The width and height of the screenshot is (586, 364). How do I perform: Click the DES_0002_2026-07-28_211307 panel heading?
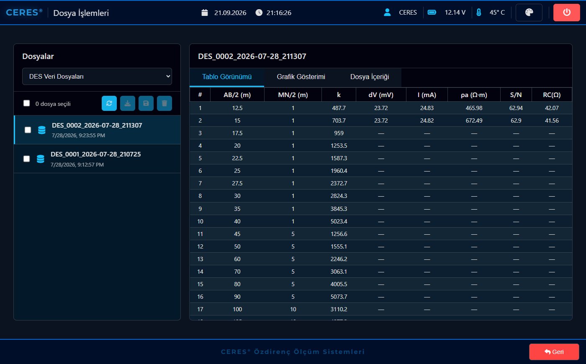(x=252, y=56)
